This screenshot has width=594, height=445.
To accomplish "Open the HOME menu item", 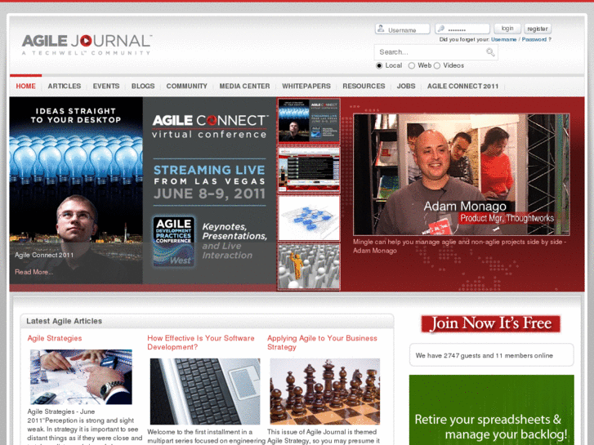I will click(x=26, y=86).
